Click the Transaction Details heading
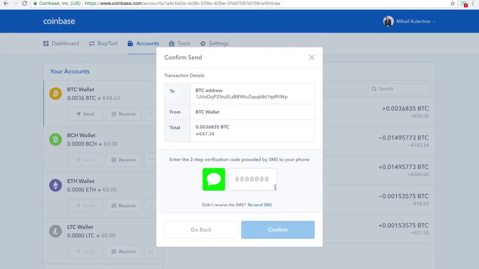Viewport: 479px width, 269px height. [x=184, y=75]
